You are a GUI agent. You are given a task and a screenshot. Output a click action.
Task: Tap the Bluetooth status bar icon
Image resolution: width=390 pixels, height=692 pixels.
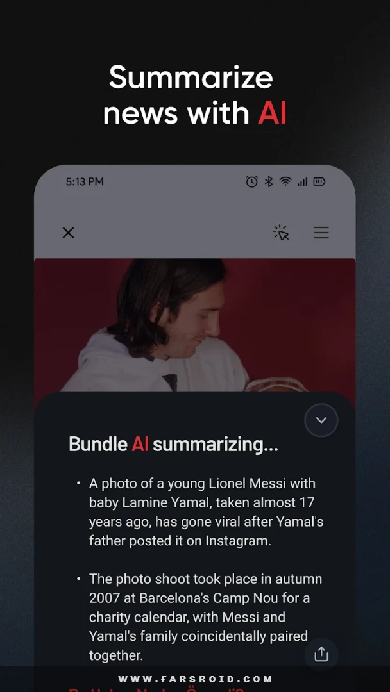[269, 181]
